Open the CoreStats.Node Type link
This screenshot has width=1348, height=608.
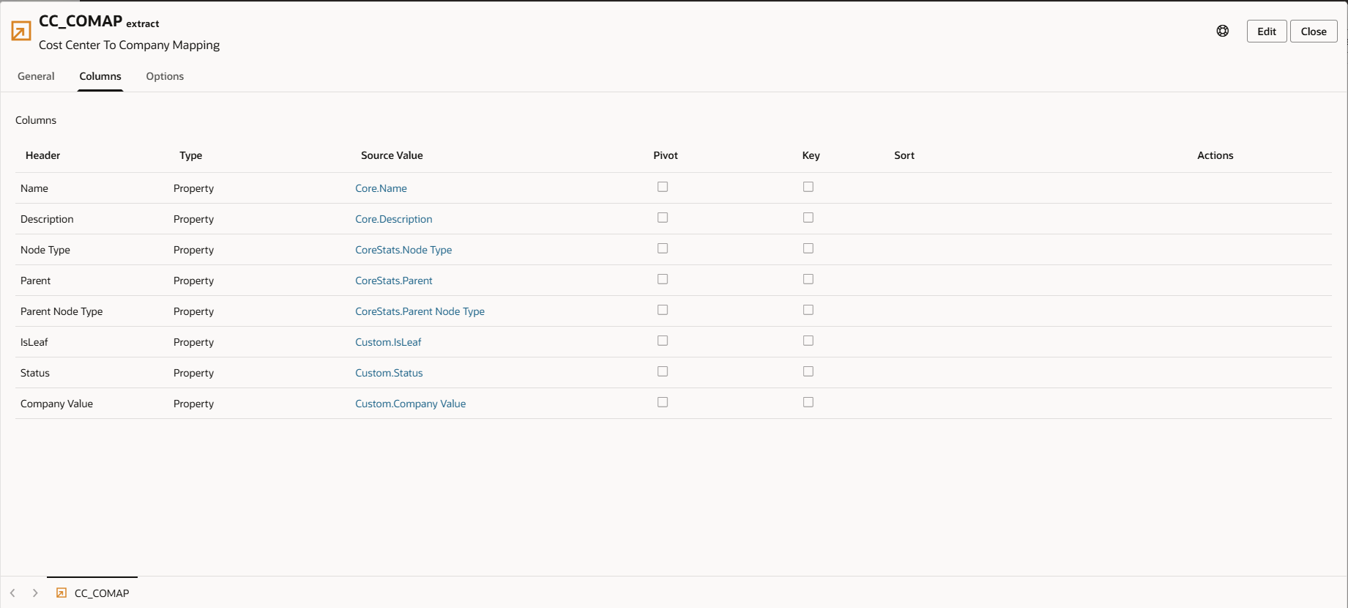pyautogui.click(x=403, y=250)
